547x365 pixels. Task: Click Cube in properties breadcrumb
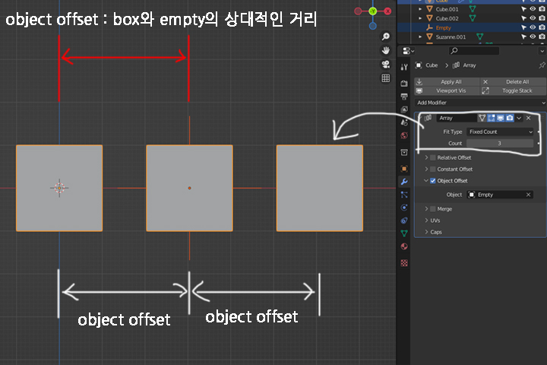tap(432, 65)
